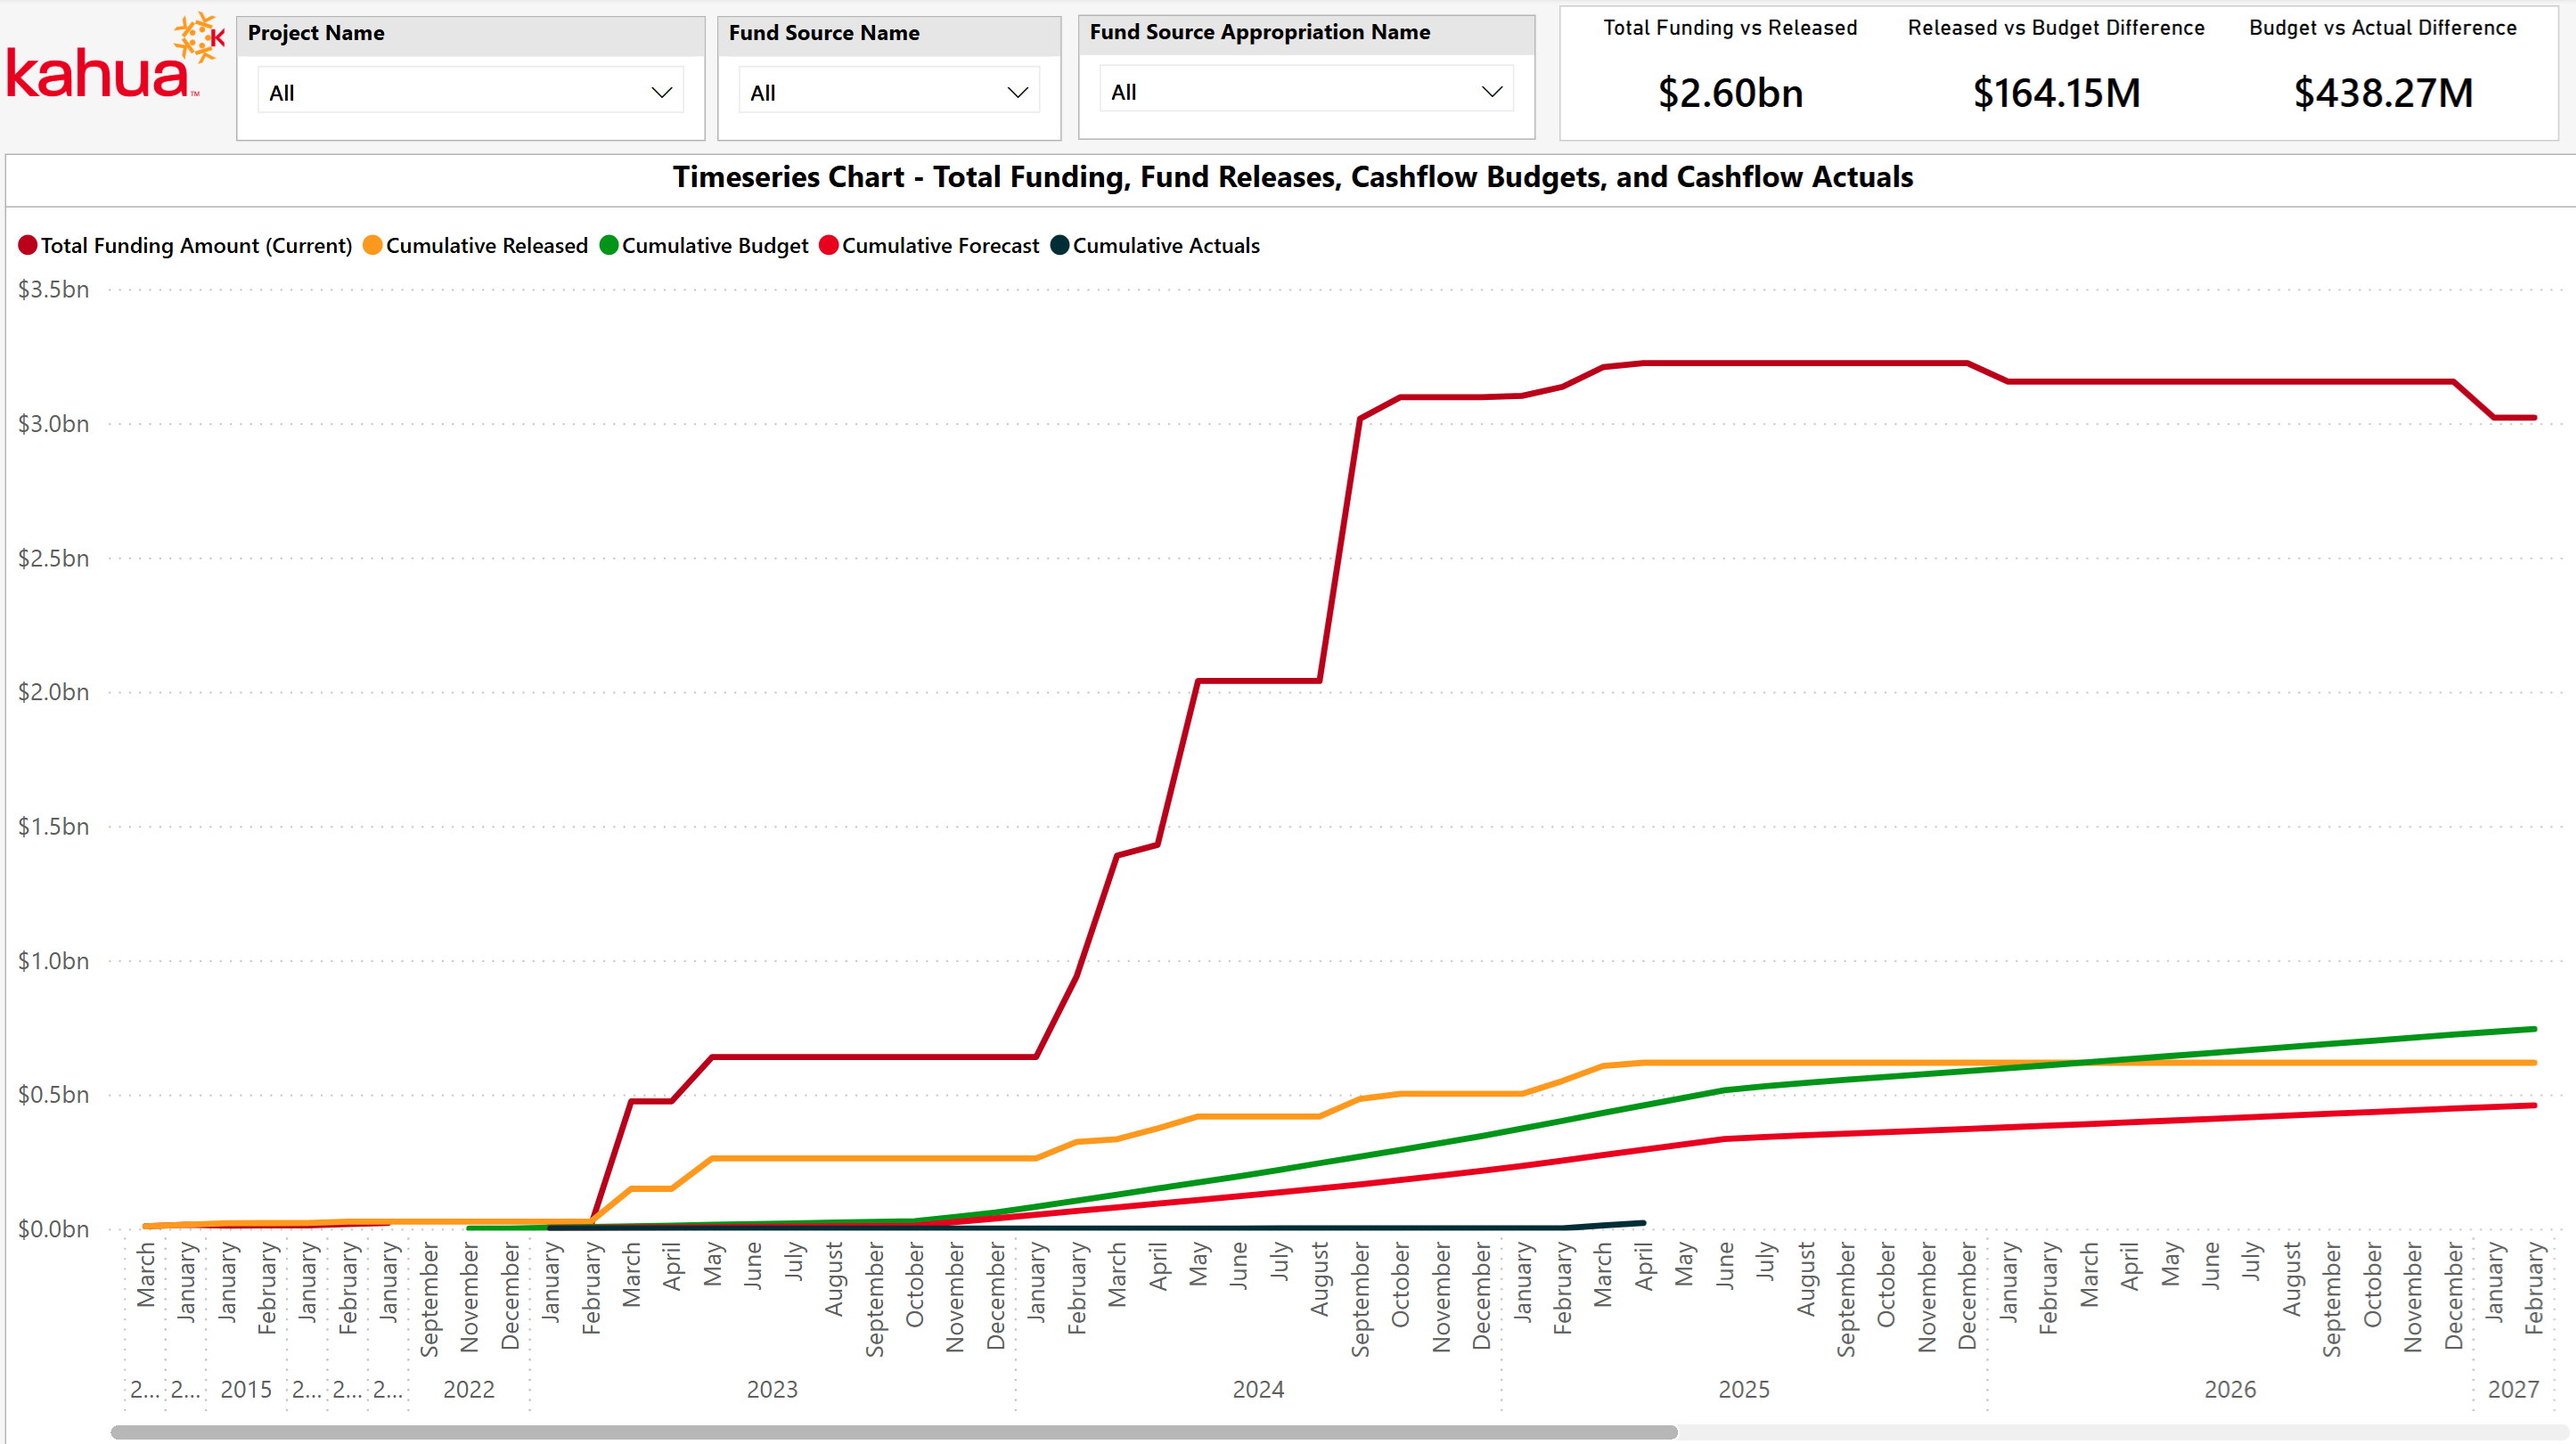Click the $2.60bn Total Funding card
2576x1444 pixels.
coord(1730,93)
